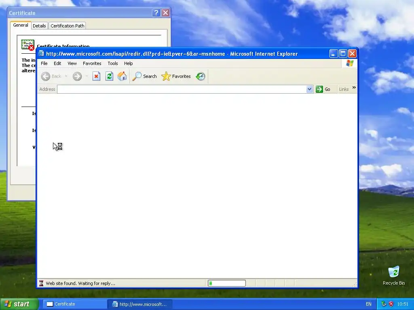Open the Back history dropdown arrow
This screenshot has height=310, width=414.
(66, 76)
